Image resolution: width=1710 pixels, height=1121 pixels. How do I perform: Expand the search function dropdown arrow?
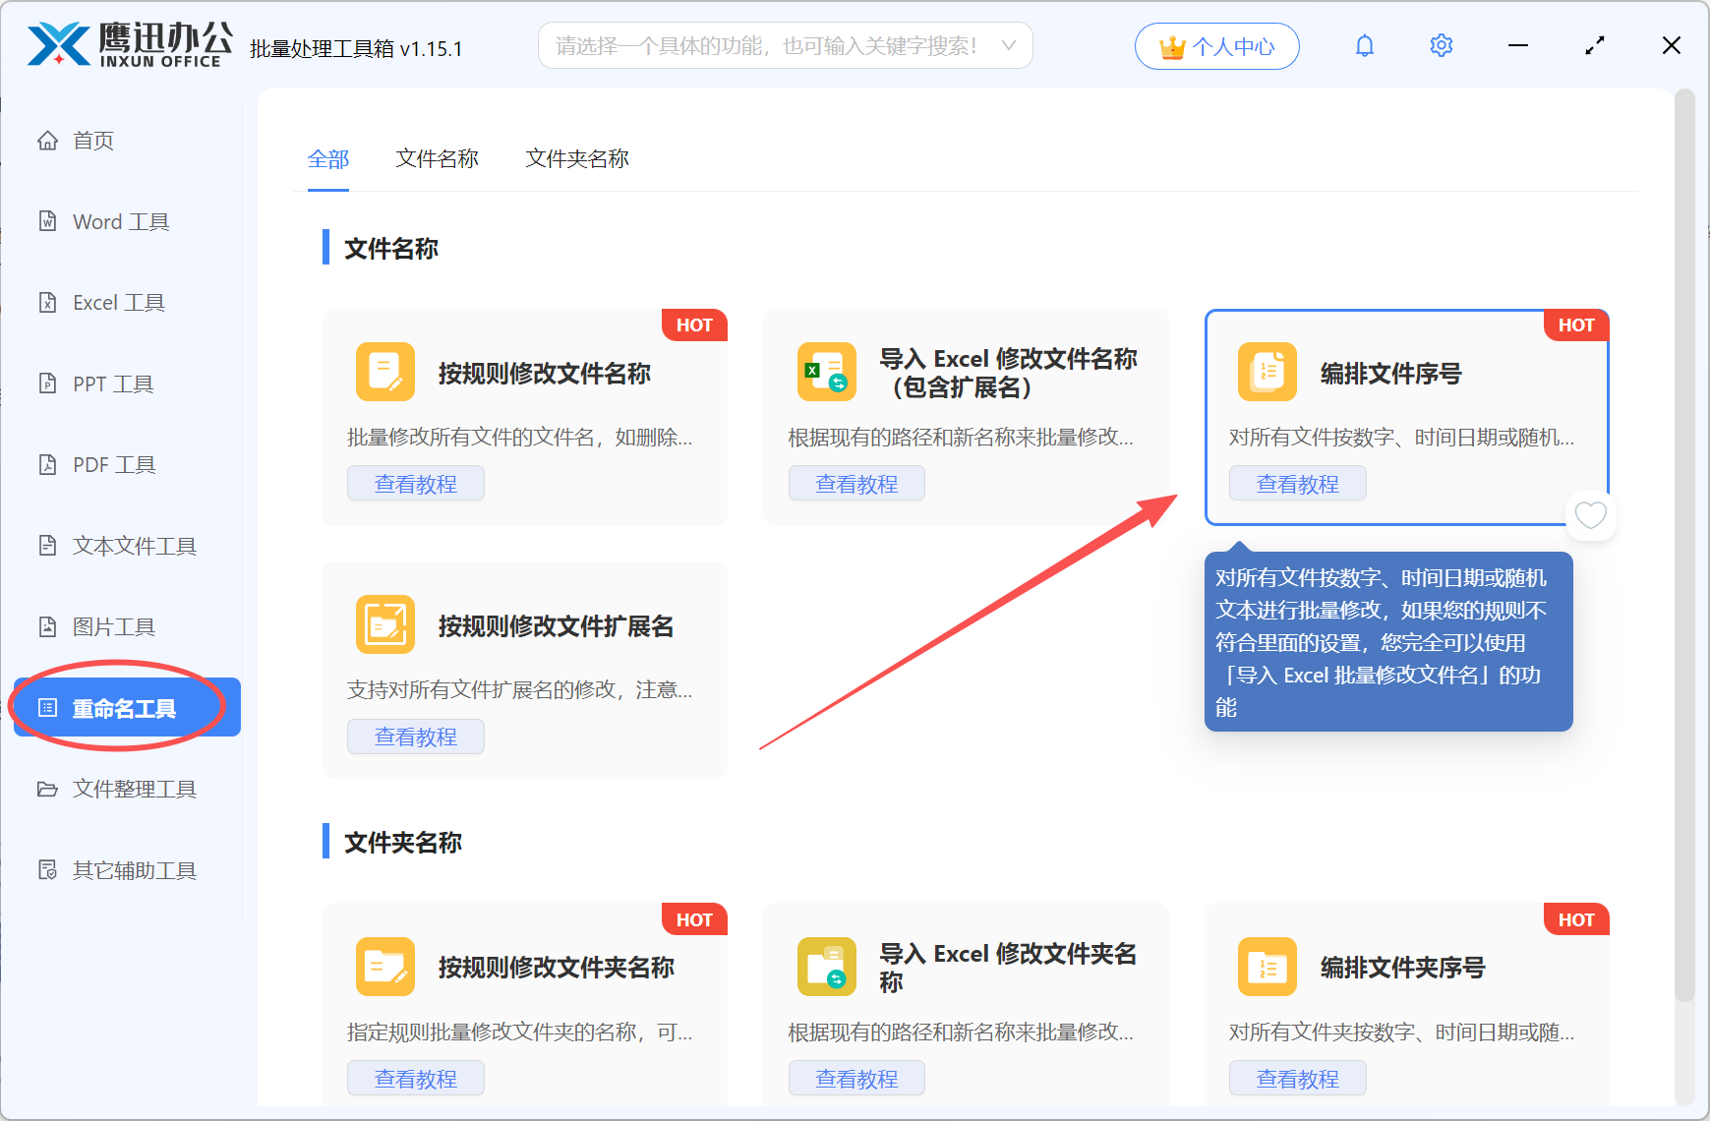pyautogui.click(x=1009, y=45)
